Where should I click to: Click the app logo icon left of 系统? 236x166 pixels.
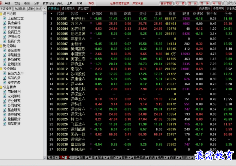pyautogui.click(x=1, y=3)
